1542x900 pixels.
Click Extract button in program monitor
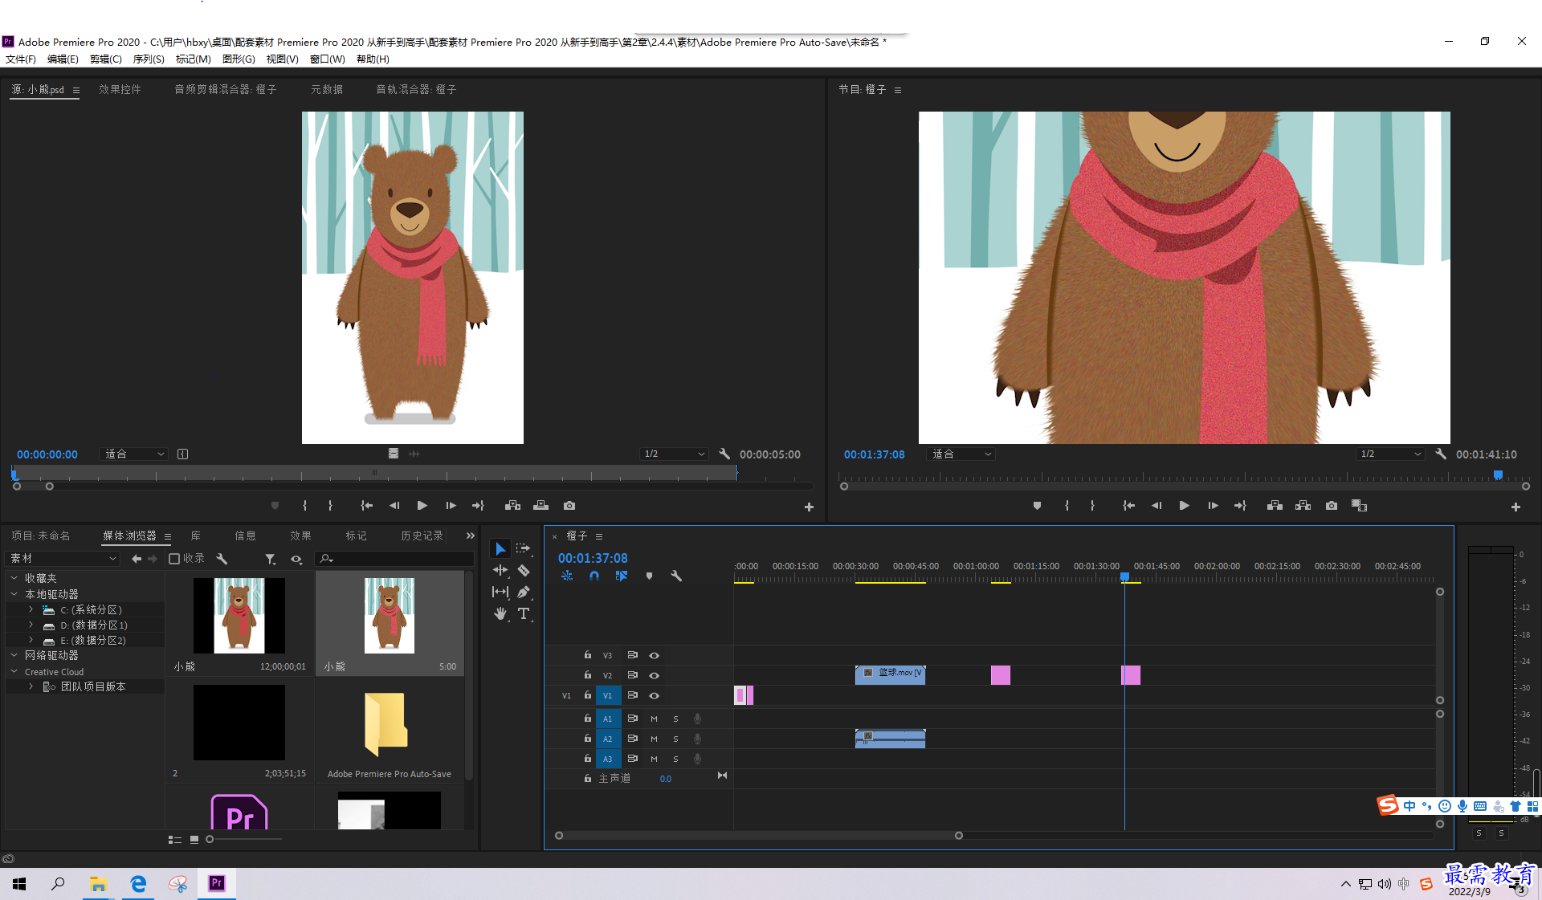tap(1303, 506)
